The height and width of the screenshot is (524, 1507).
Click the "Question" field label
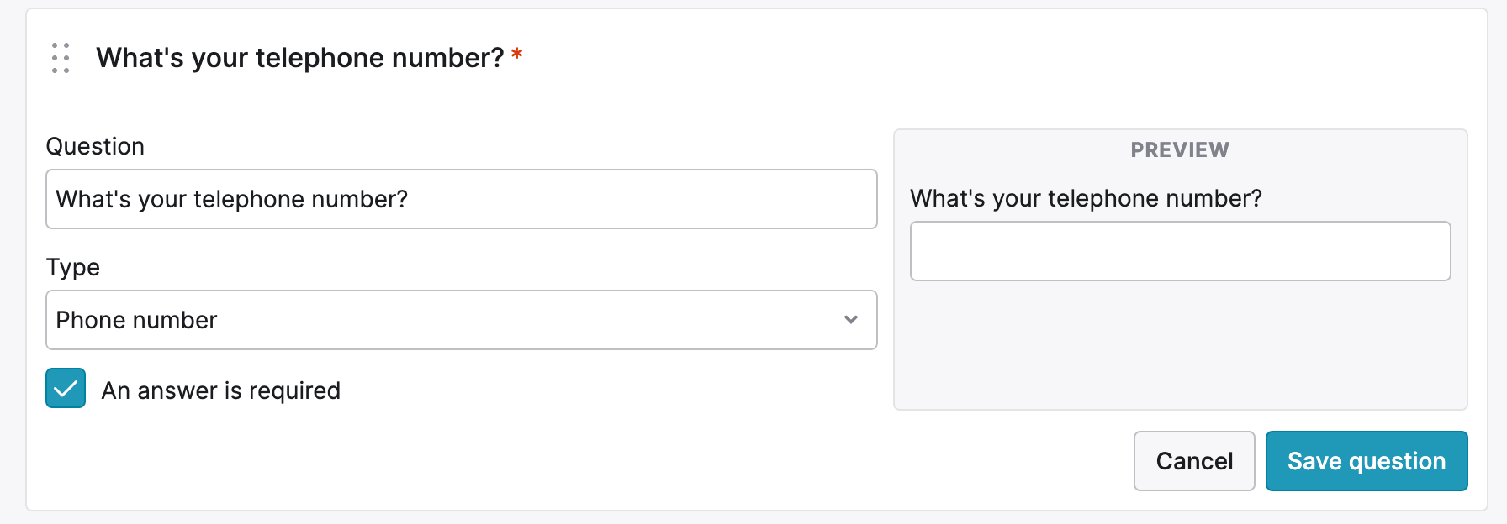pos(95,146)
